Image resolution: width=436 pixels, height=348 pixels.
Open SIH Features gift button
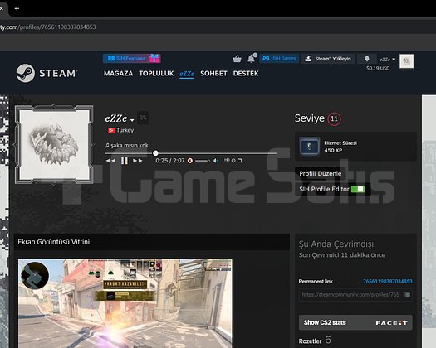pyautogui.click(x=132, y=59)
